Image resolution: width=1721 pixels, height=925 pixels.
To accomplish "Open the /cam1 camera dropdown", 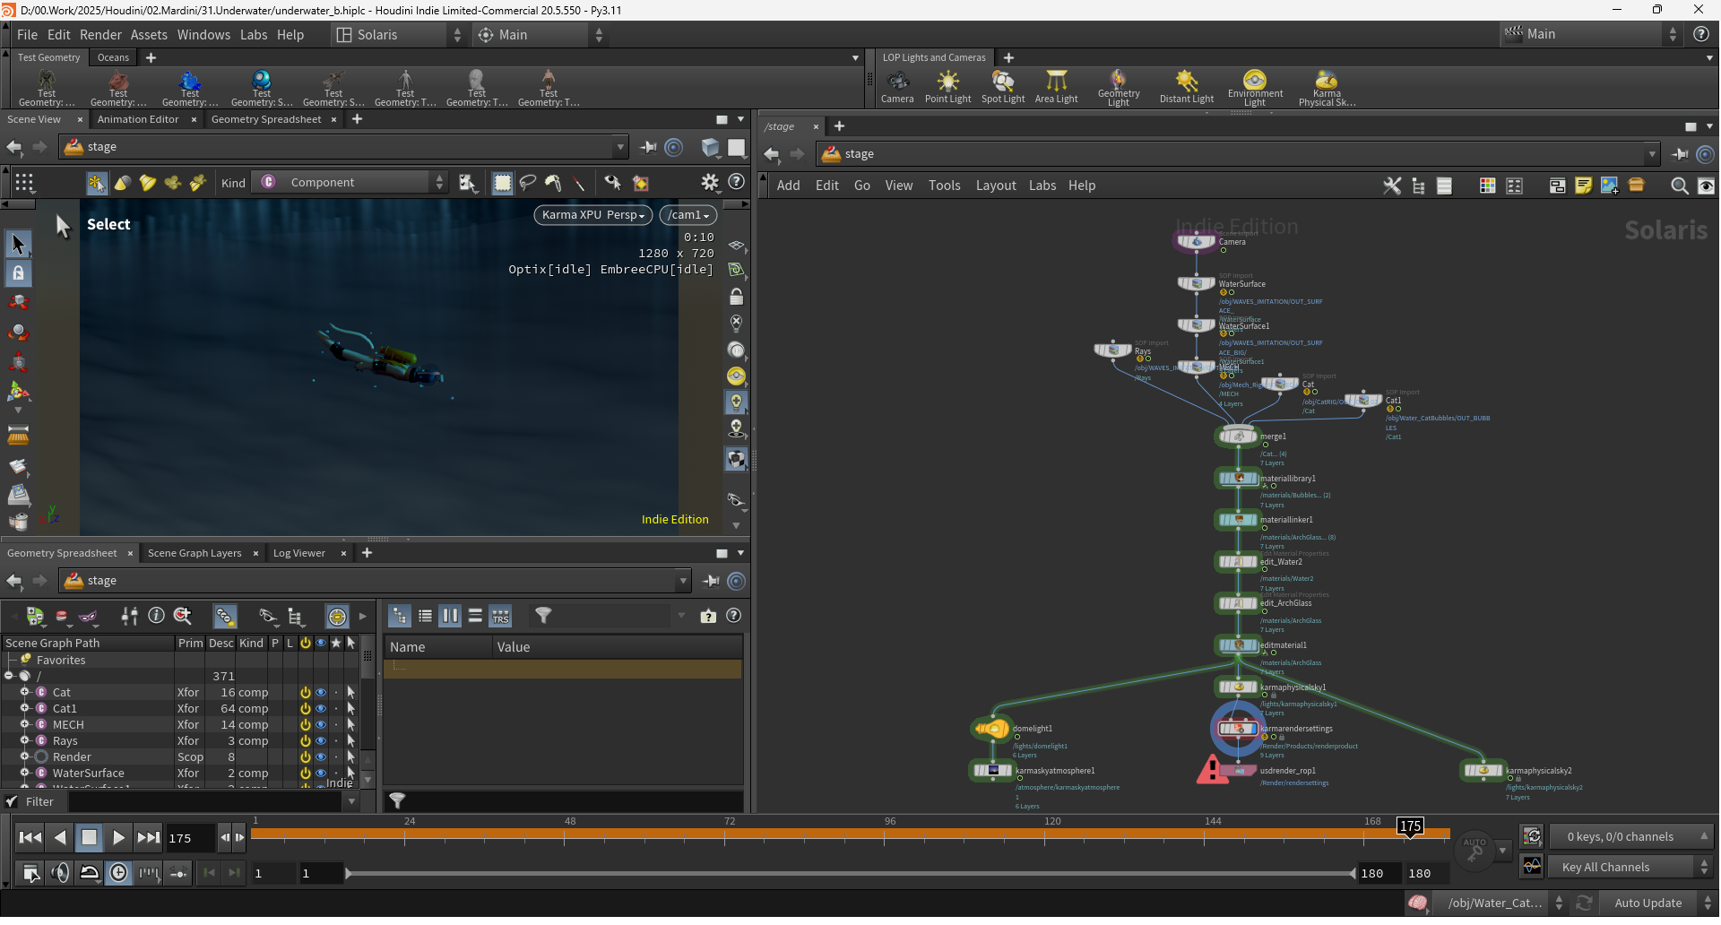I will (688, 215).
